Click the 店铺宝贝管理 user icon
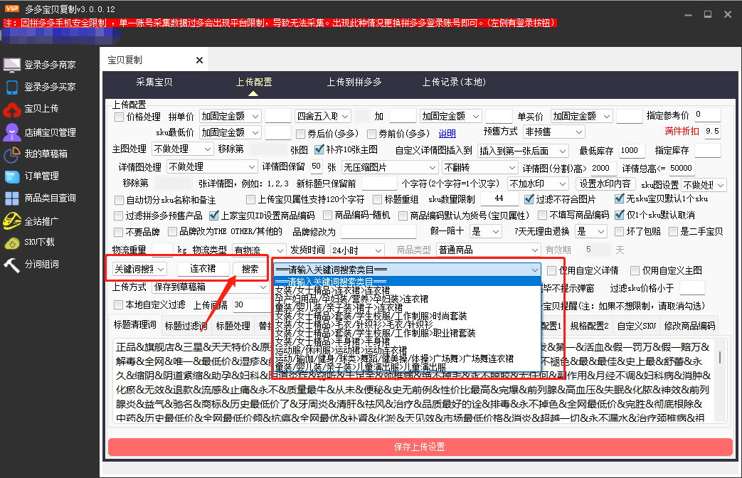Viewport: 742px width, 478px height. pos(12,132)
